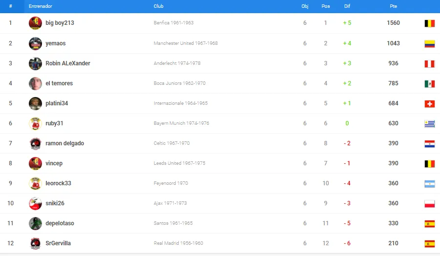Open platini34's avatar picture
Viewport: 440px width, 256px height.
tap(35, 103)
